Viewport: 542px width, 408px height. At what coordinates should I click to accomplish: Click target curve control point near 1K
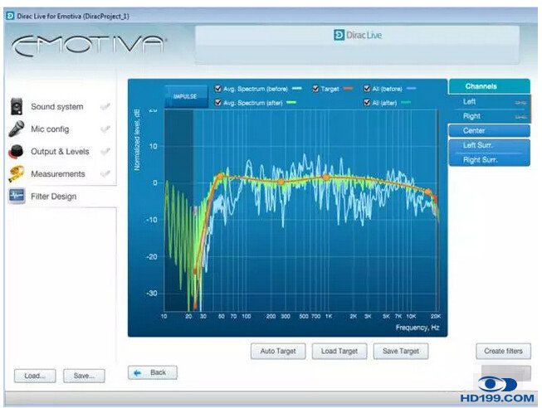point(326,177)
